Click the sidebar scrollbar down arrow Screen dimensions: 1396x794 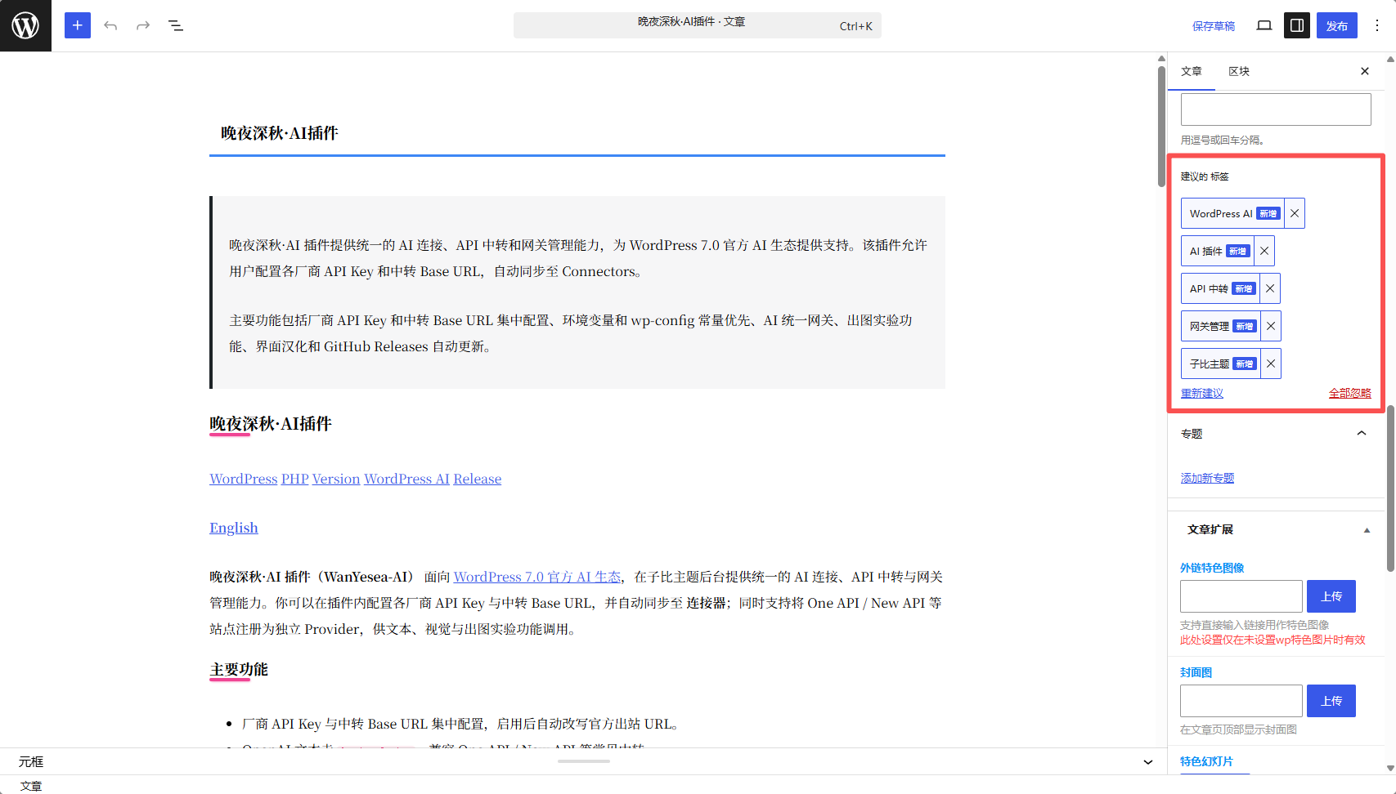coord(1390,768)
